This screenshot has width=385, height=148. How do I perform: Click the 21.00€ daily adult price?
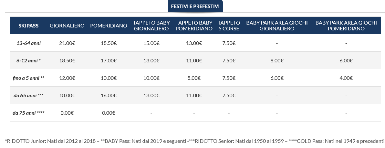67,43
